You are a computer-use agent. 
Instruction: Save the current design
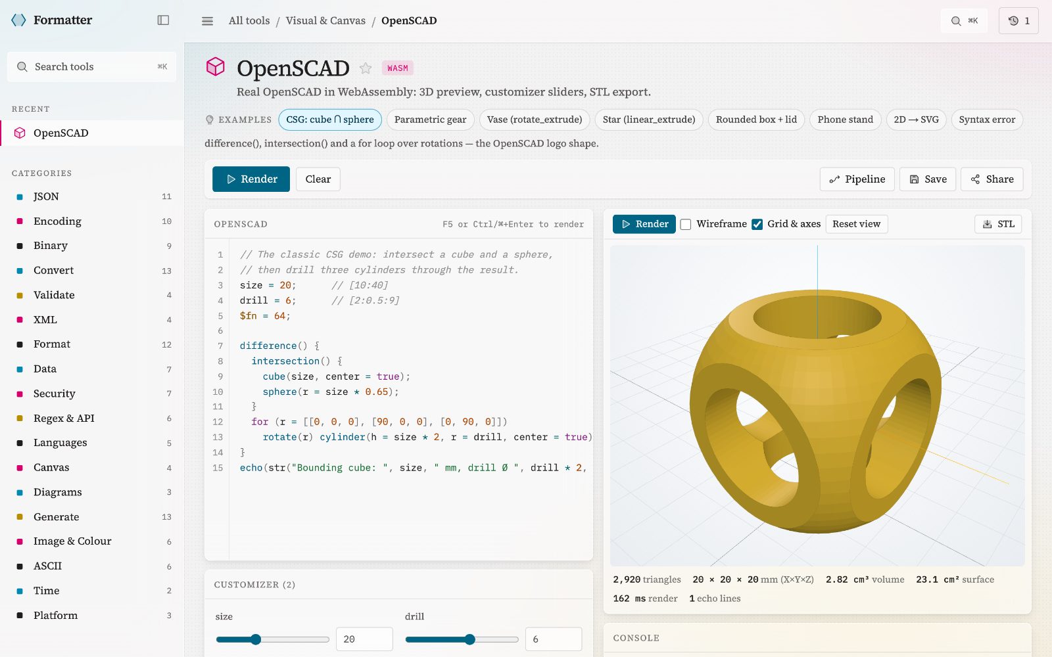pos(928,179)
